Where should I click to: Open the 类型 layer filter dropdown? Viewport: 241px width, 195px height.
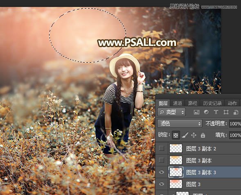[x=171, y=112]
